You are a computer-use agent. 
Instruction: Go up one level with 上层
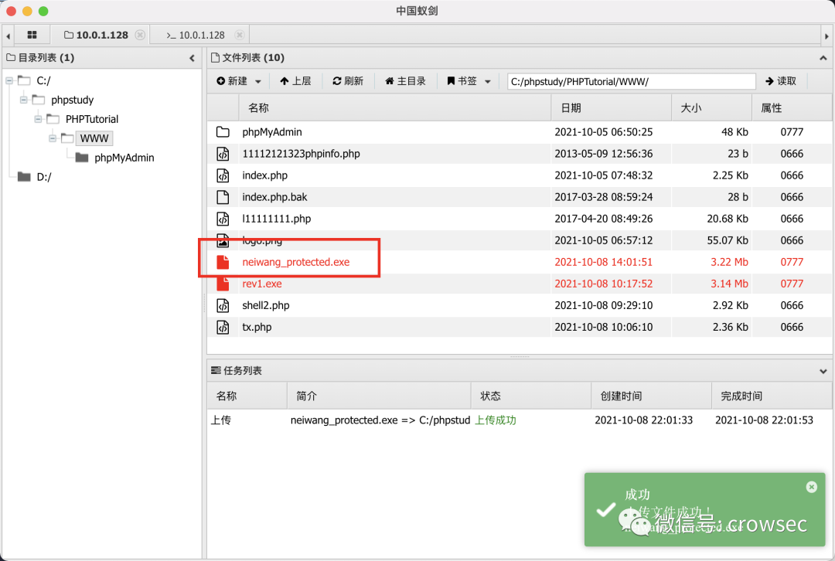click(295, 81)
